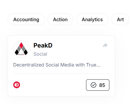Click the PeakD diamond logo
The width and height of the screenshot is (131, 104).
click(x=21, y=49)
